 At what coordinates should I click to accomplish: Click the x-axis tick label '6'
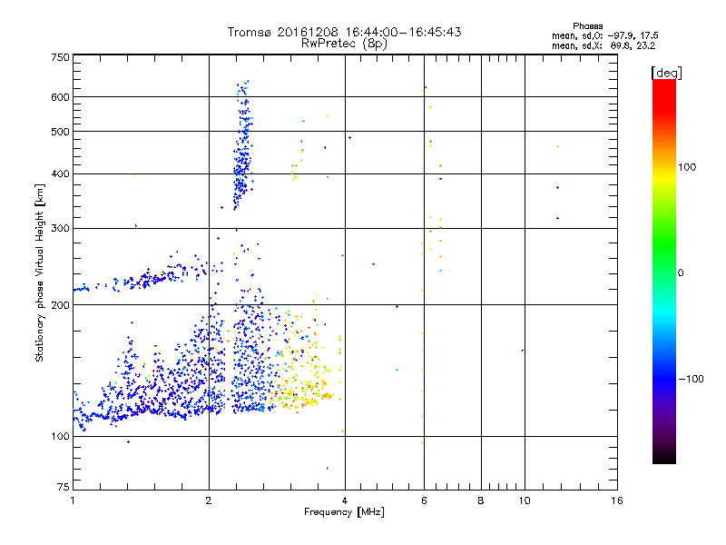tap(424, 500)
